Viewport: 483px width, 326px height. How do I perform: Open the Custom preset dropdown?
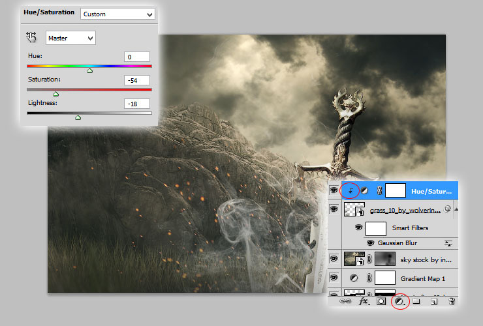117,14
